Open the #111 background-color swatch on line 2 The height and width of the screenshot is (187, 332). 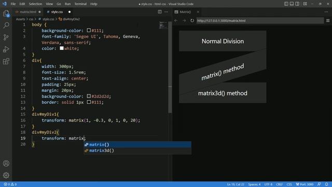point(89,31)
